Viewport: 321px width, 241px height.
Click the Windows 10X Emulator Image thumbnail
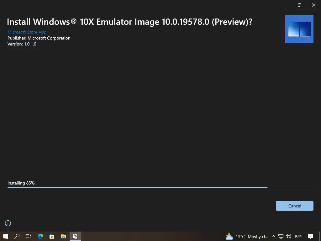pyautogui.click(x=299, y=29)
